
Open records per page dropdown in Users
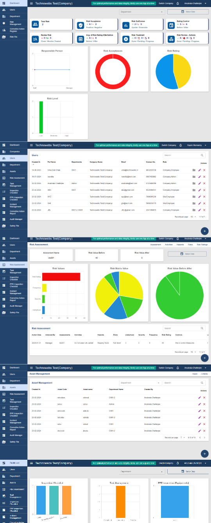tap(193, 216)
